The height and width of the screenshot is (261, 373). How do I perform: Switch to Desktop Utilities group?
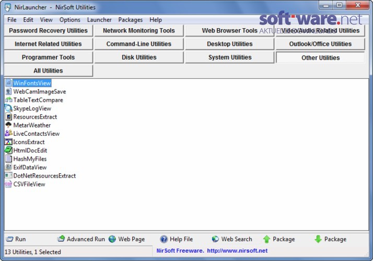click(x=229, y=44)
